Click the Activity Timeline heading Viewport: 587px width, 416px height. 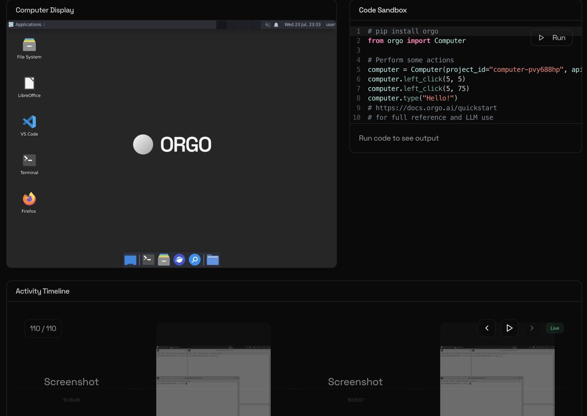coord(43,291)
